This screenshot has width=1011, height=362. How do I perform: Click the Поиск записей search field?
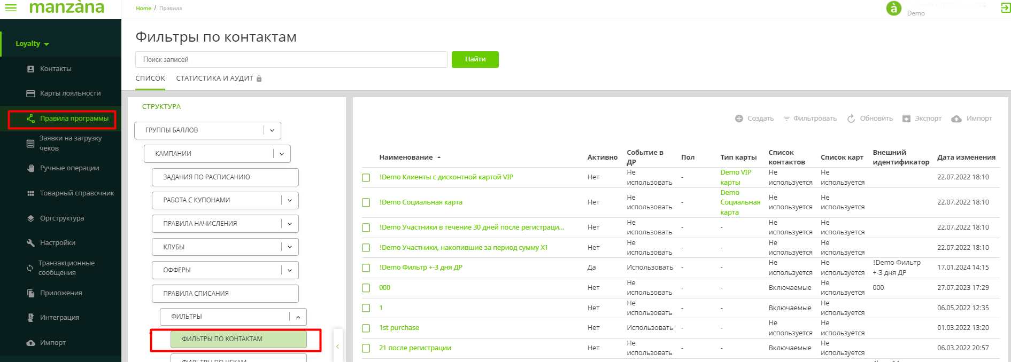point(291,60)
